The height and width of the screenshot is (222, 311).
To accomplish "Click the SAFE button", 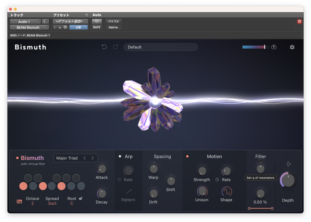I will coord(97,27).
